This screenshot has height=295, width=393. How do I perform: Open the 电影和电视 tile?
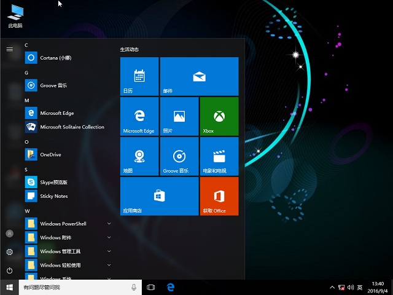[219, 155]
